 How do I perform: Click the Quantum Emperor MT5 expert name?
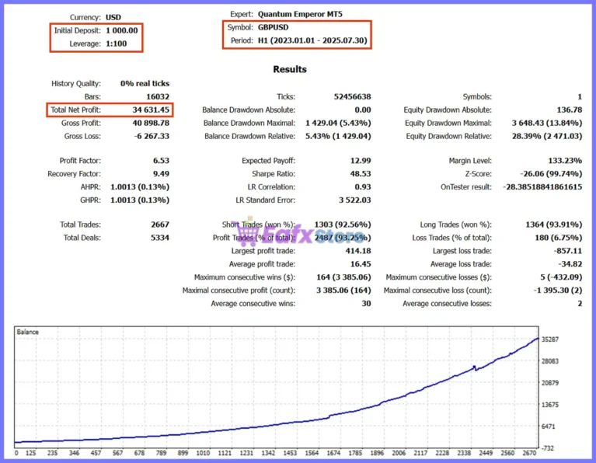300,14
